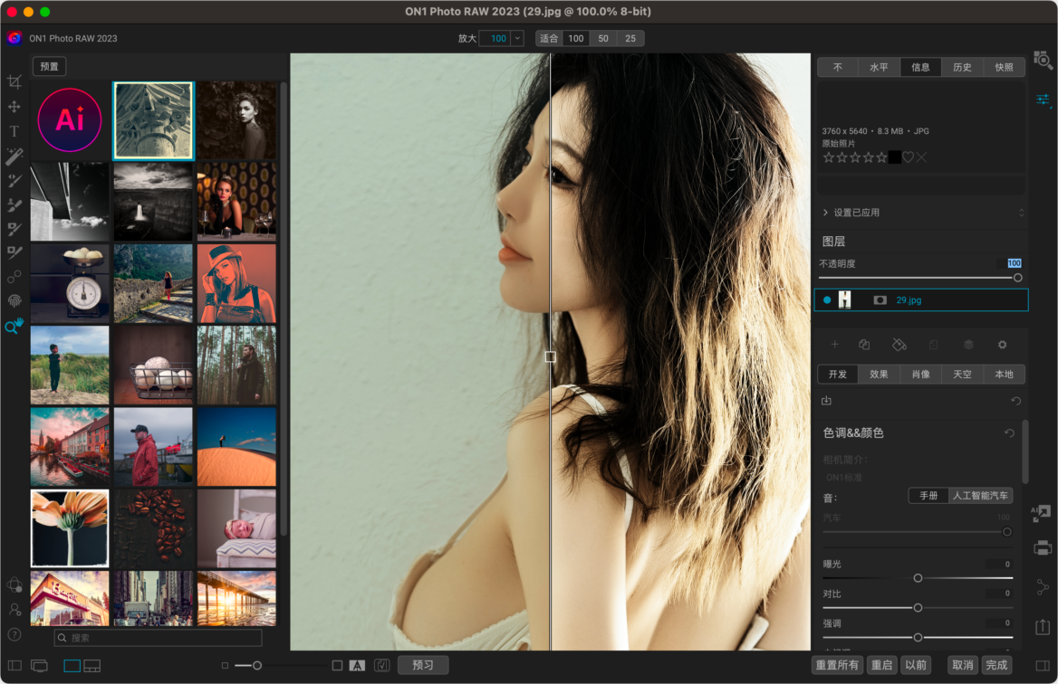The width and height of the screenshot is (1058, 684).
Task: Switch to the 快照 tab
Action: (1004, 67)
